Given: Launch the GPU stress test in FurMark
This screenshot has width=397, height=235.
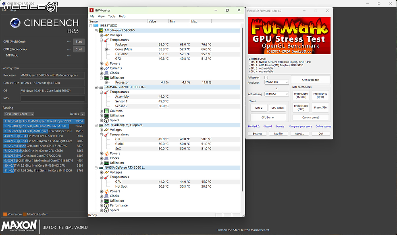Looking at the screenshot, I should tap(311, 80).
